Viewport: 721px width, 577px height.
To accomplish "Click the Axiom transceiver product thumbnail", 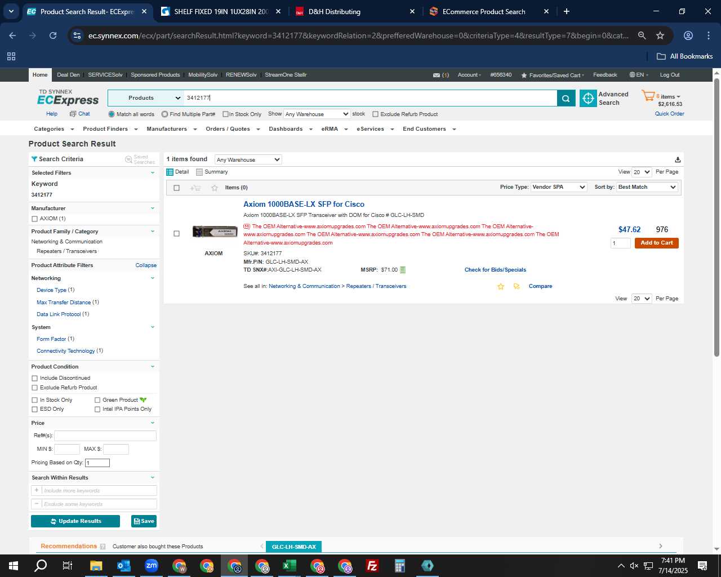I will pyautogui.click(x=215, y=232).
